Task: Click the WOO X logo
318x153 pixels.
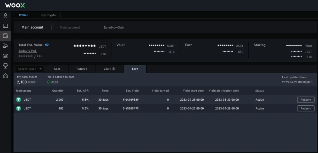Action: click(x=15, y=5)
